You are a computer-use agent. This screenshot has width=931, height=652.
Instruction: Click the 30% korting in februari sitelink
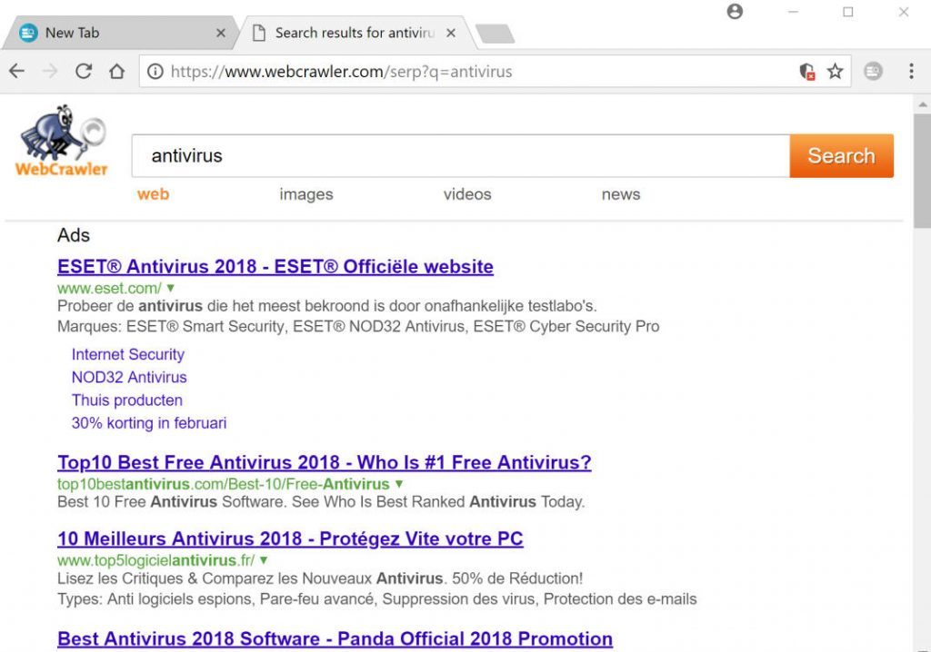pos(148,423)
